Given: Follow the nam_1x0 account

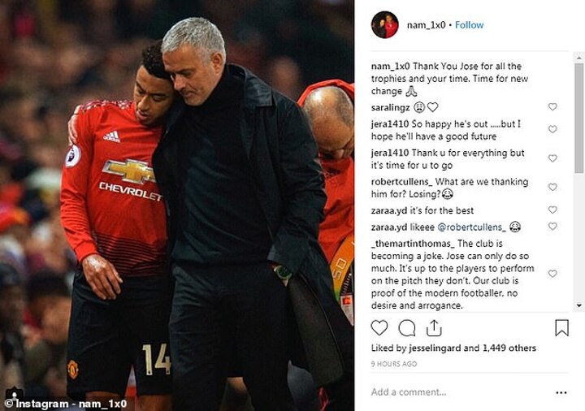Looking at the screenshot, I should point(469,25).
